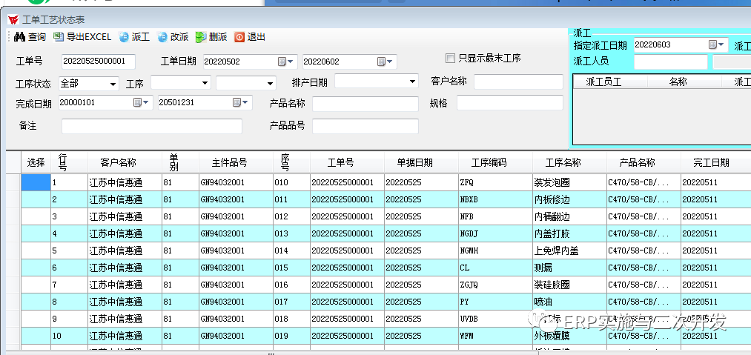Viewport: 751px width, 355px height.
Task: Open dropdown arrow of 完成日期 20501231
Action: click(245, 102)
